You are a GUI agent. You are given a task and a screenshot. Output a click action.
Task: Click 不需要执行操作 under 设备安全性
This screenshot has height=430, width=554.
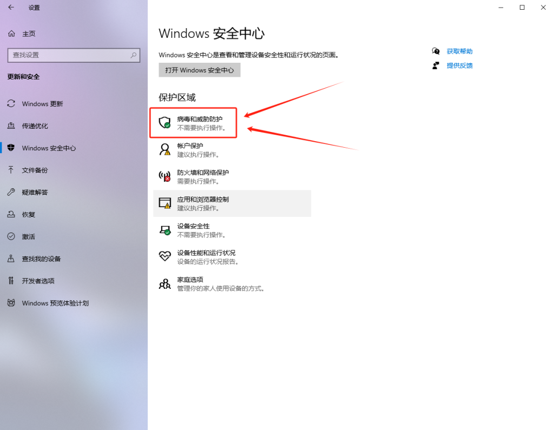pos(201,235)
